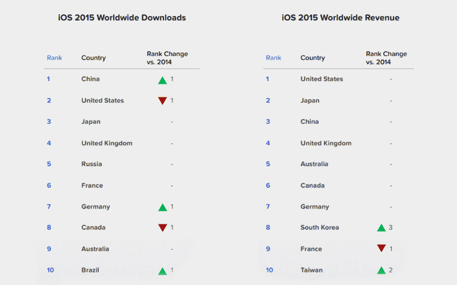Select China in Revenue table
The height and width of the screenshot is (285, 457).
tap(310, 122)
